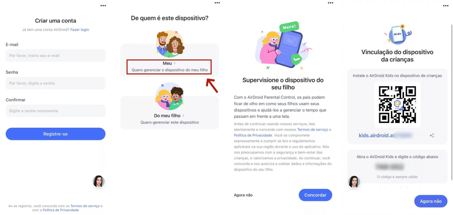The height and width of the screenshot is (215, 453).
Task: Focus the E-mail input field
Action: point(56,55)
